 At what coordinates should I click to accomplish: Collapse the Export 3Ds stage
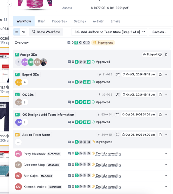(x=166, y=75)
